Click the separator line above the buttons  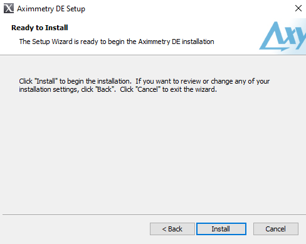pos(154,214)
